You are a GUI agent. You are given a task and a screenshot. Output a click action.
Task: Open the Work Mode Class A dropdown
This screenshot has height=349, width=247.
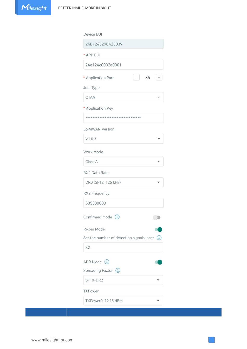pyautogui.click(x=123, y=162)
